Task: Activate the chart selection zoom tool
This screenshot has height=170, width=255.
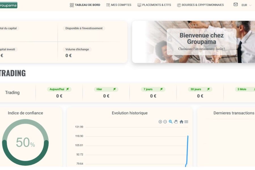Action: (x=171, y=122)
